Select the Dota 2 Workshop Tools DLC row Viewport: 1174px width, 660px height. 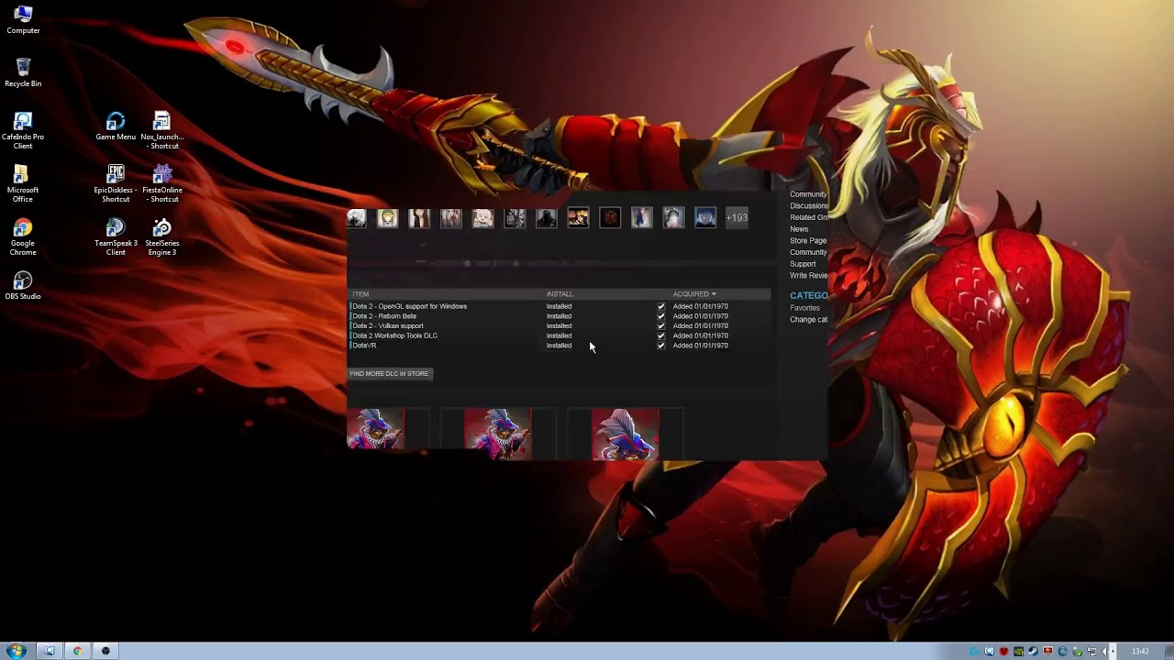559,335
